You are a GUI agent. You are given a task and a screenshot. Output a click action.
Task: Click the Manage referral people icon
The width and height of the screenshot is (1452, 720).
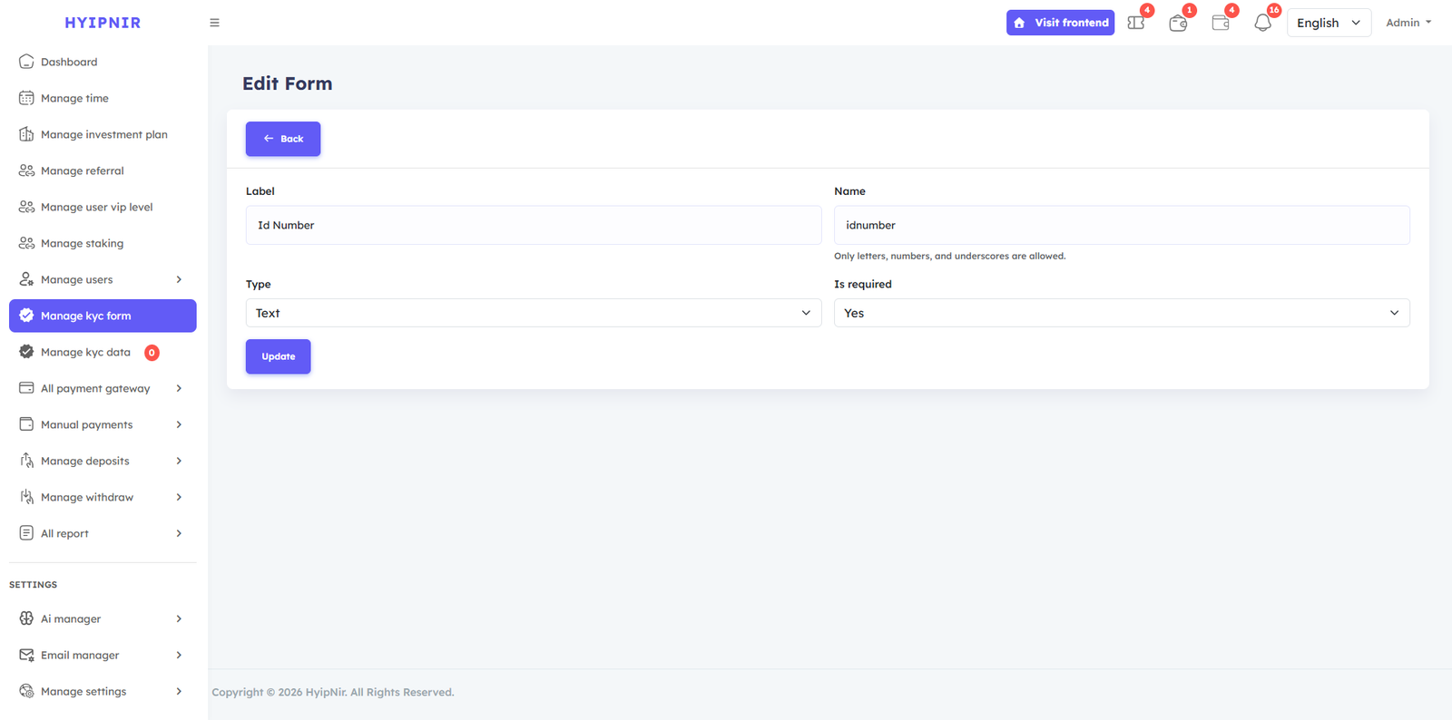tap(26, 170)
